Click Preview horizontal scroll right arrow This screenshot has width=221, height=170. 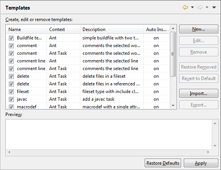pos(208,152)
